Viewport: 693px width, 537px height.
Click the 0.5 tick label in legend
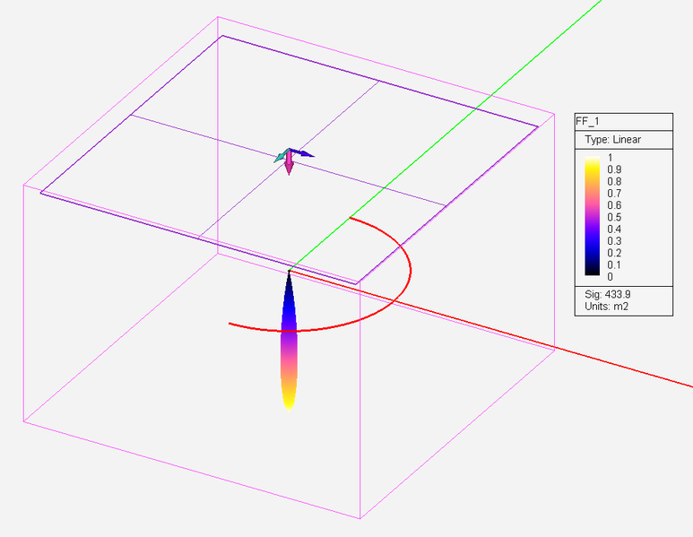click(x=614, y=218)
